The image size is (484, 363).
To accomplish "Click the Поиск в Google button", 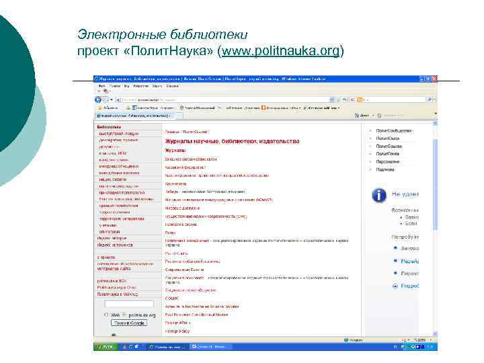I will [129, 323].
